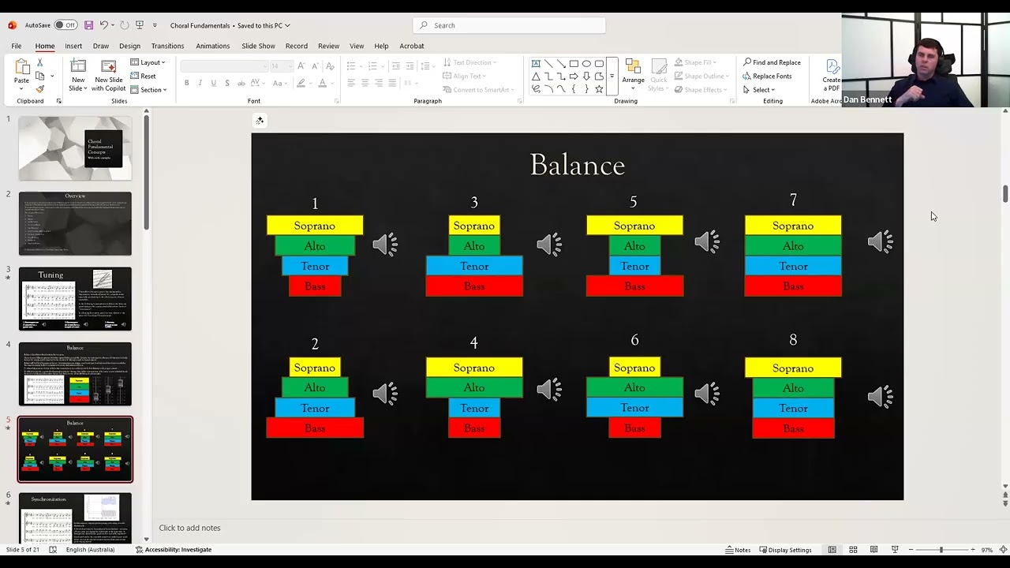Click the Search input field
This screenshot has height=568, width=1010.
coord(509,25)
